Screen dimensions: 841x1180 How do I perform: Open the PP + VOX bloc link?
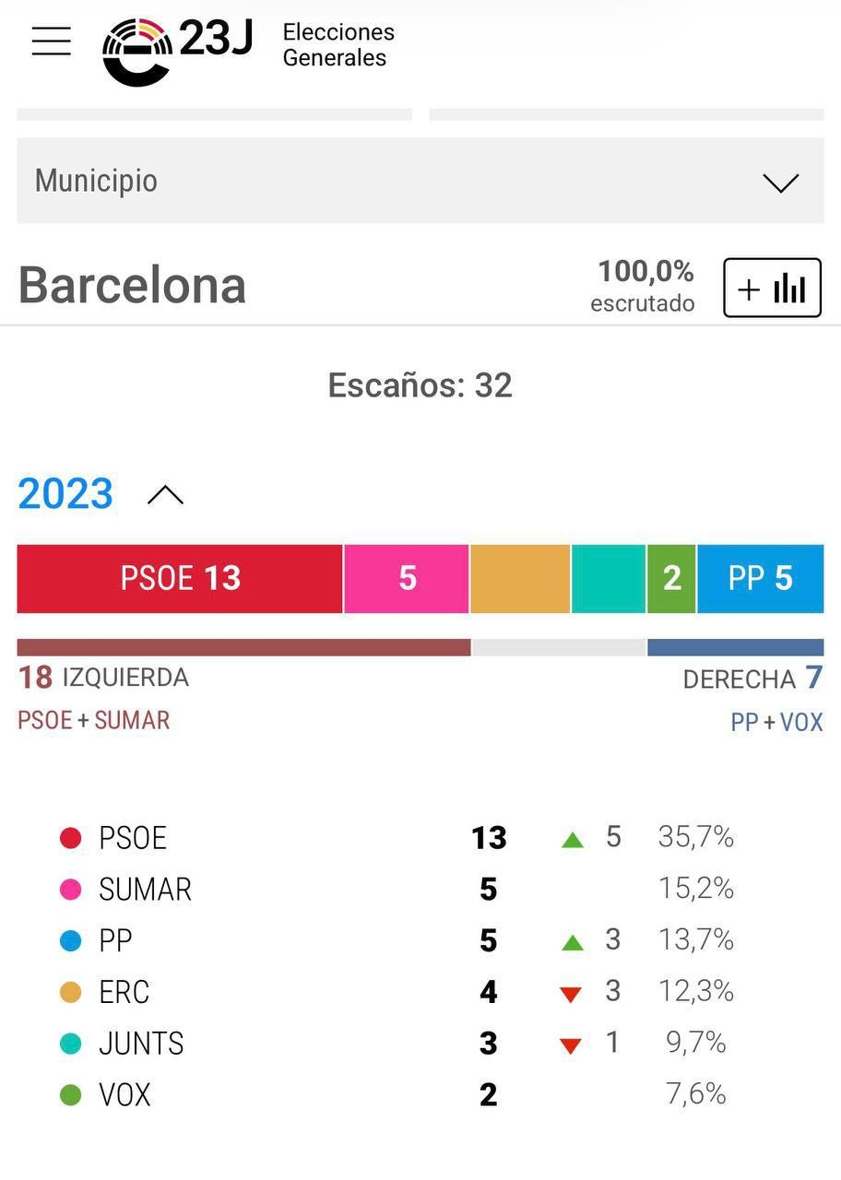coord(776,722)
